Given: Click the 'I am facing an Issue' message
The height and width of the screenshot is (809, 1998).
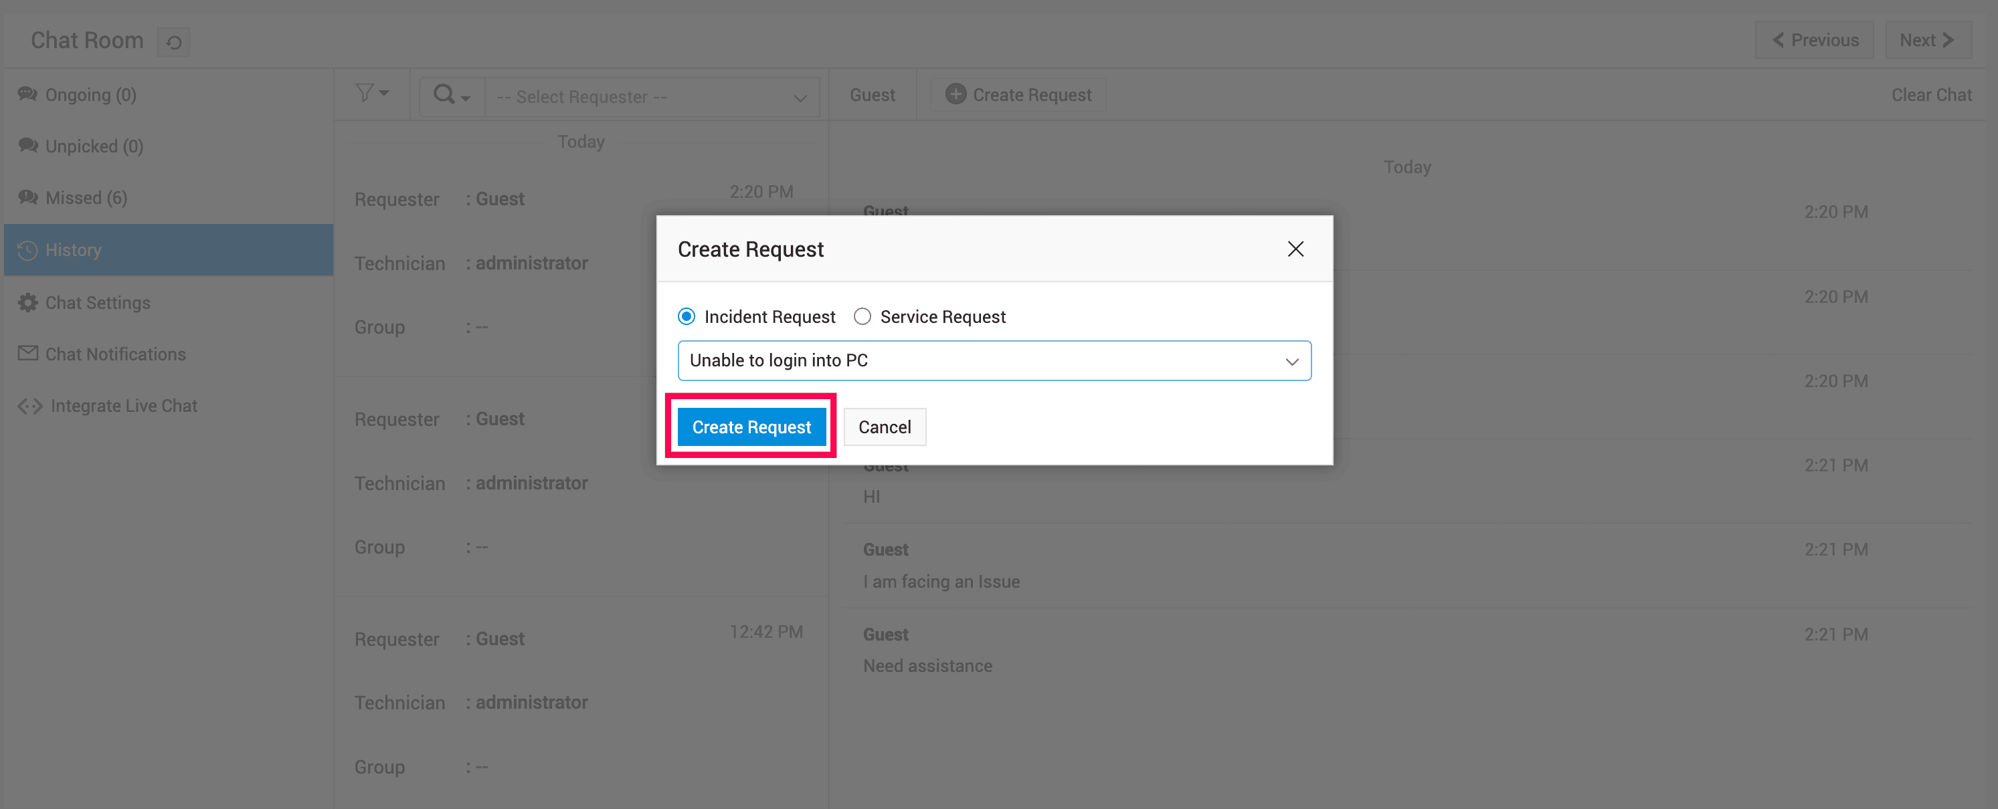Looking at the screenshot, I should (941, 582).
